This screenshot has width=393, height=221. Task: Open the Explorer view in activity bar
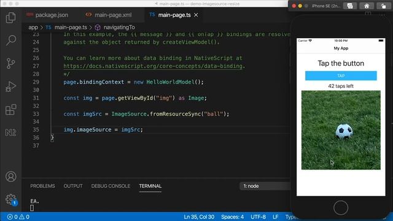pos(11,18)
